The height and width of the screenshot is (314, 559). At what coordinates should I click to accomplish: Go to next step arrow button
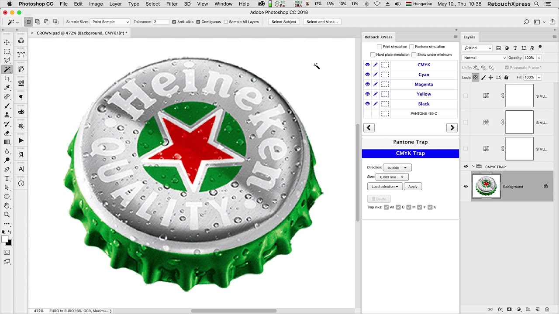pyautogui.click(x=452, y=128)
